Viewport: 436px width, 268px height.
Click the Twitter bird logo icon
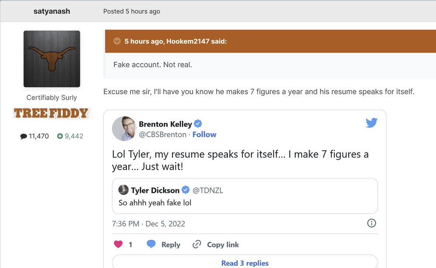(x=371, y=123)
